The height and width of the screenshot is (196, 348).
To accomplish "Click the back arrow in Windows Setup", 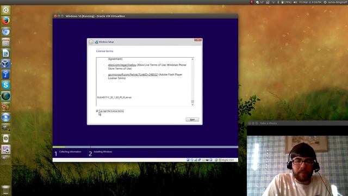I will point(91,42).
